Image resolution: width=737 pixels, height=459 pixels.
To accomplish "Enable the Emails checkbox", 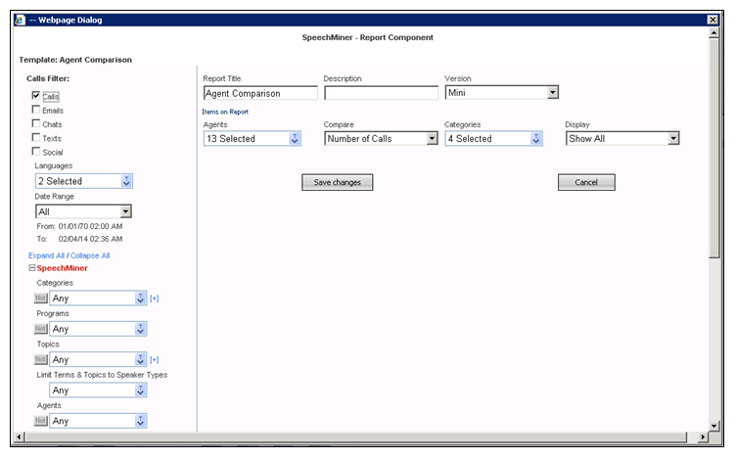I will click(36, 110).
